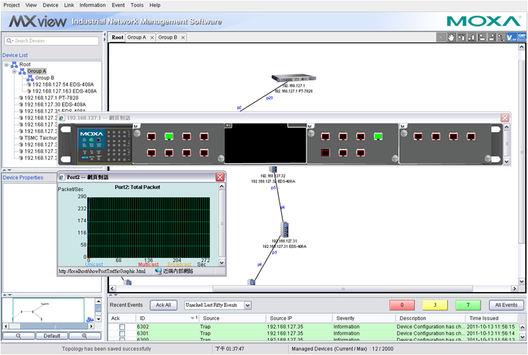Click the zoom out magnifier button
The image size is (528, 355).
(19, 336)
